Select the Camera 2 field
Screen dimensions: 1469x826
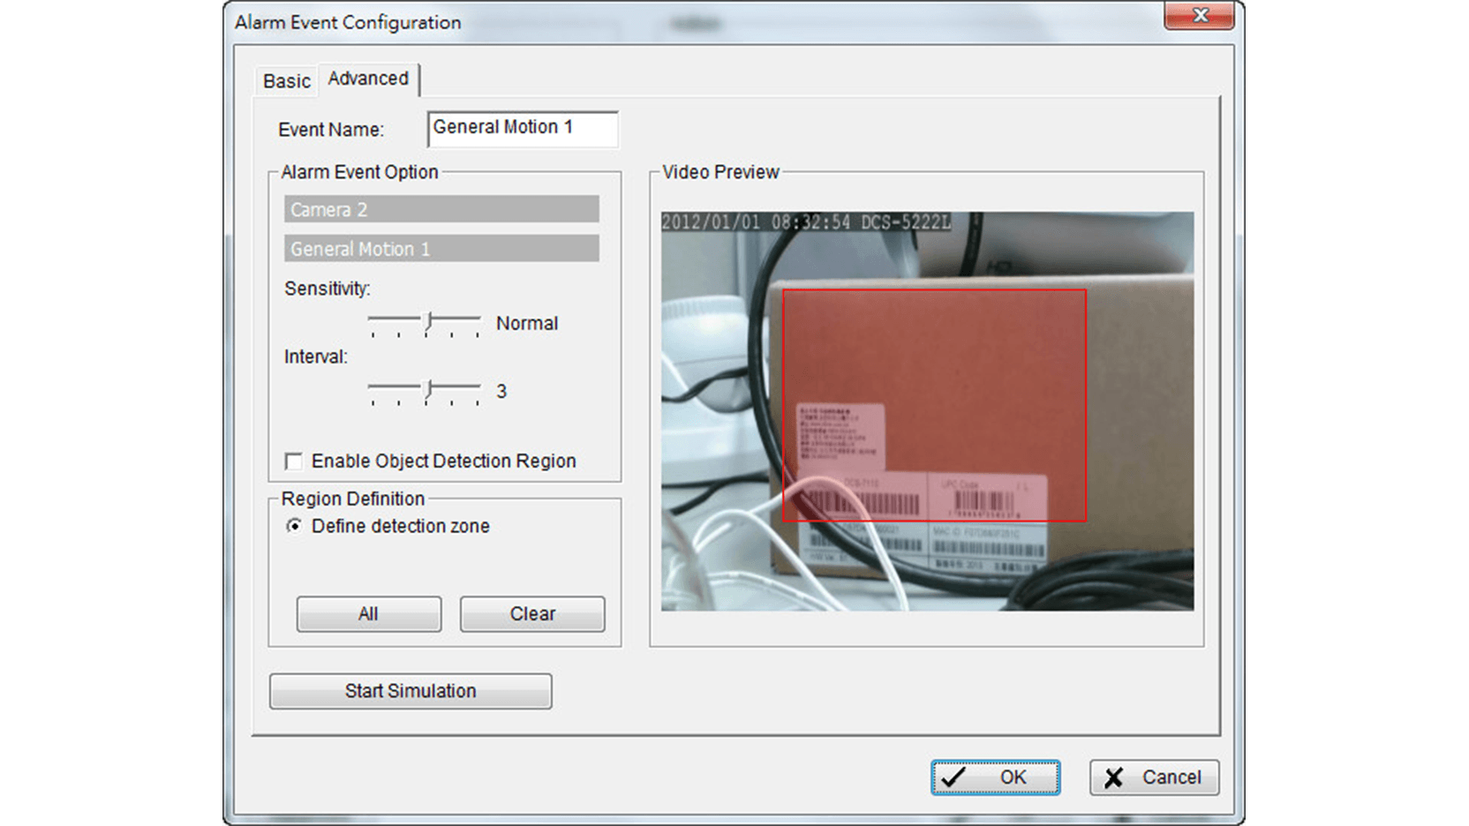point(441,209)
